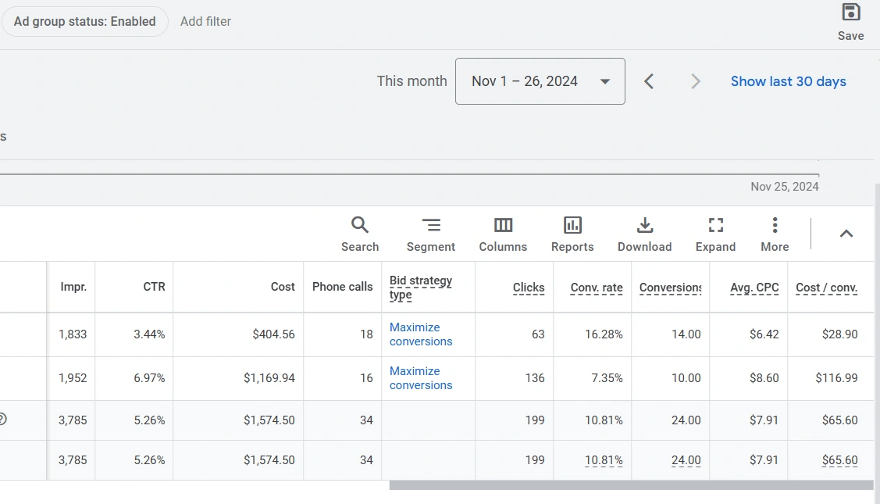Image resolution: width=880 pixels, height=504 pixels.
Task: Modify table Columns
Action: pos(503,234)
